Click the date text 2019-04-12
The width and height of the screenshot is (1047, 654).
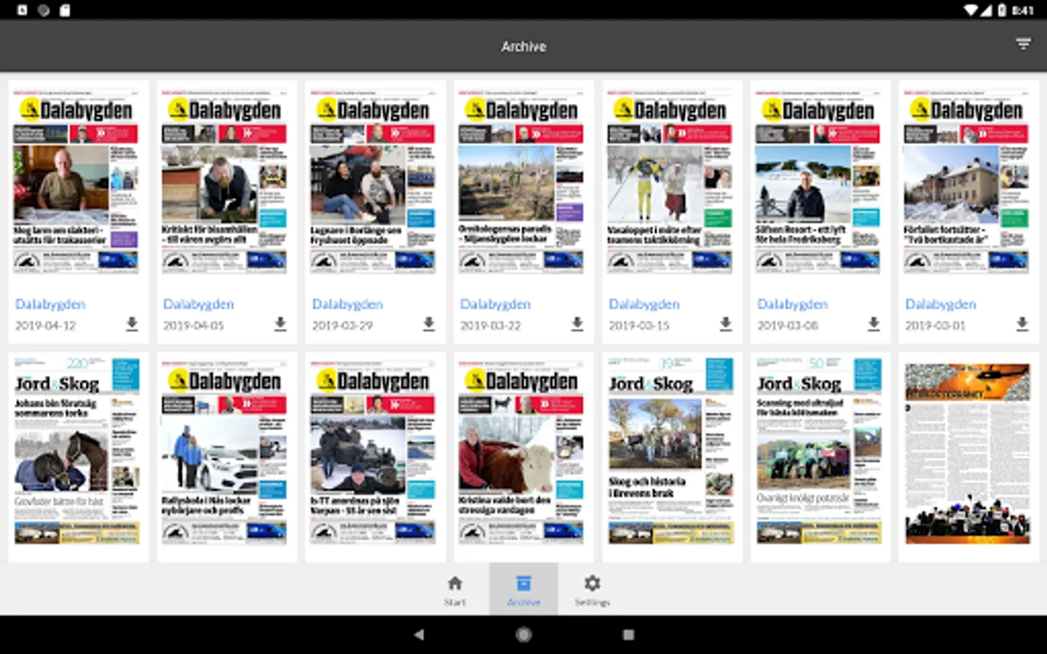point(45,326)
